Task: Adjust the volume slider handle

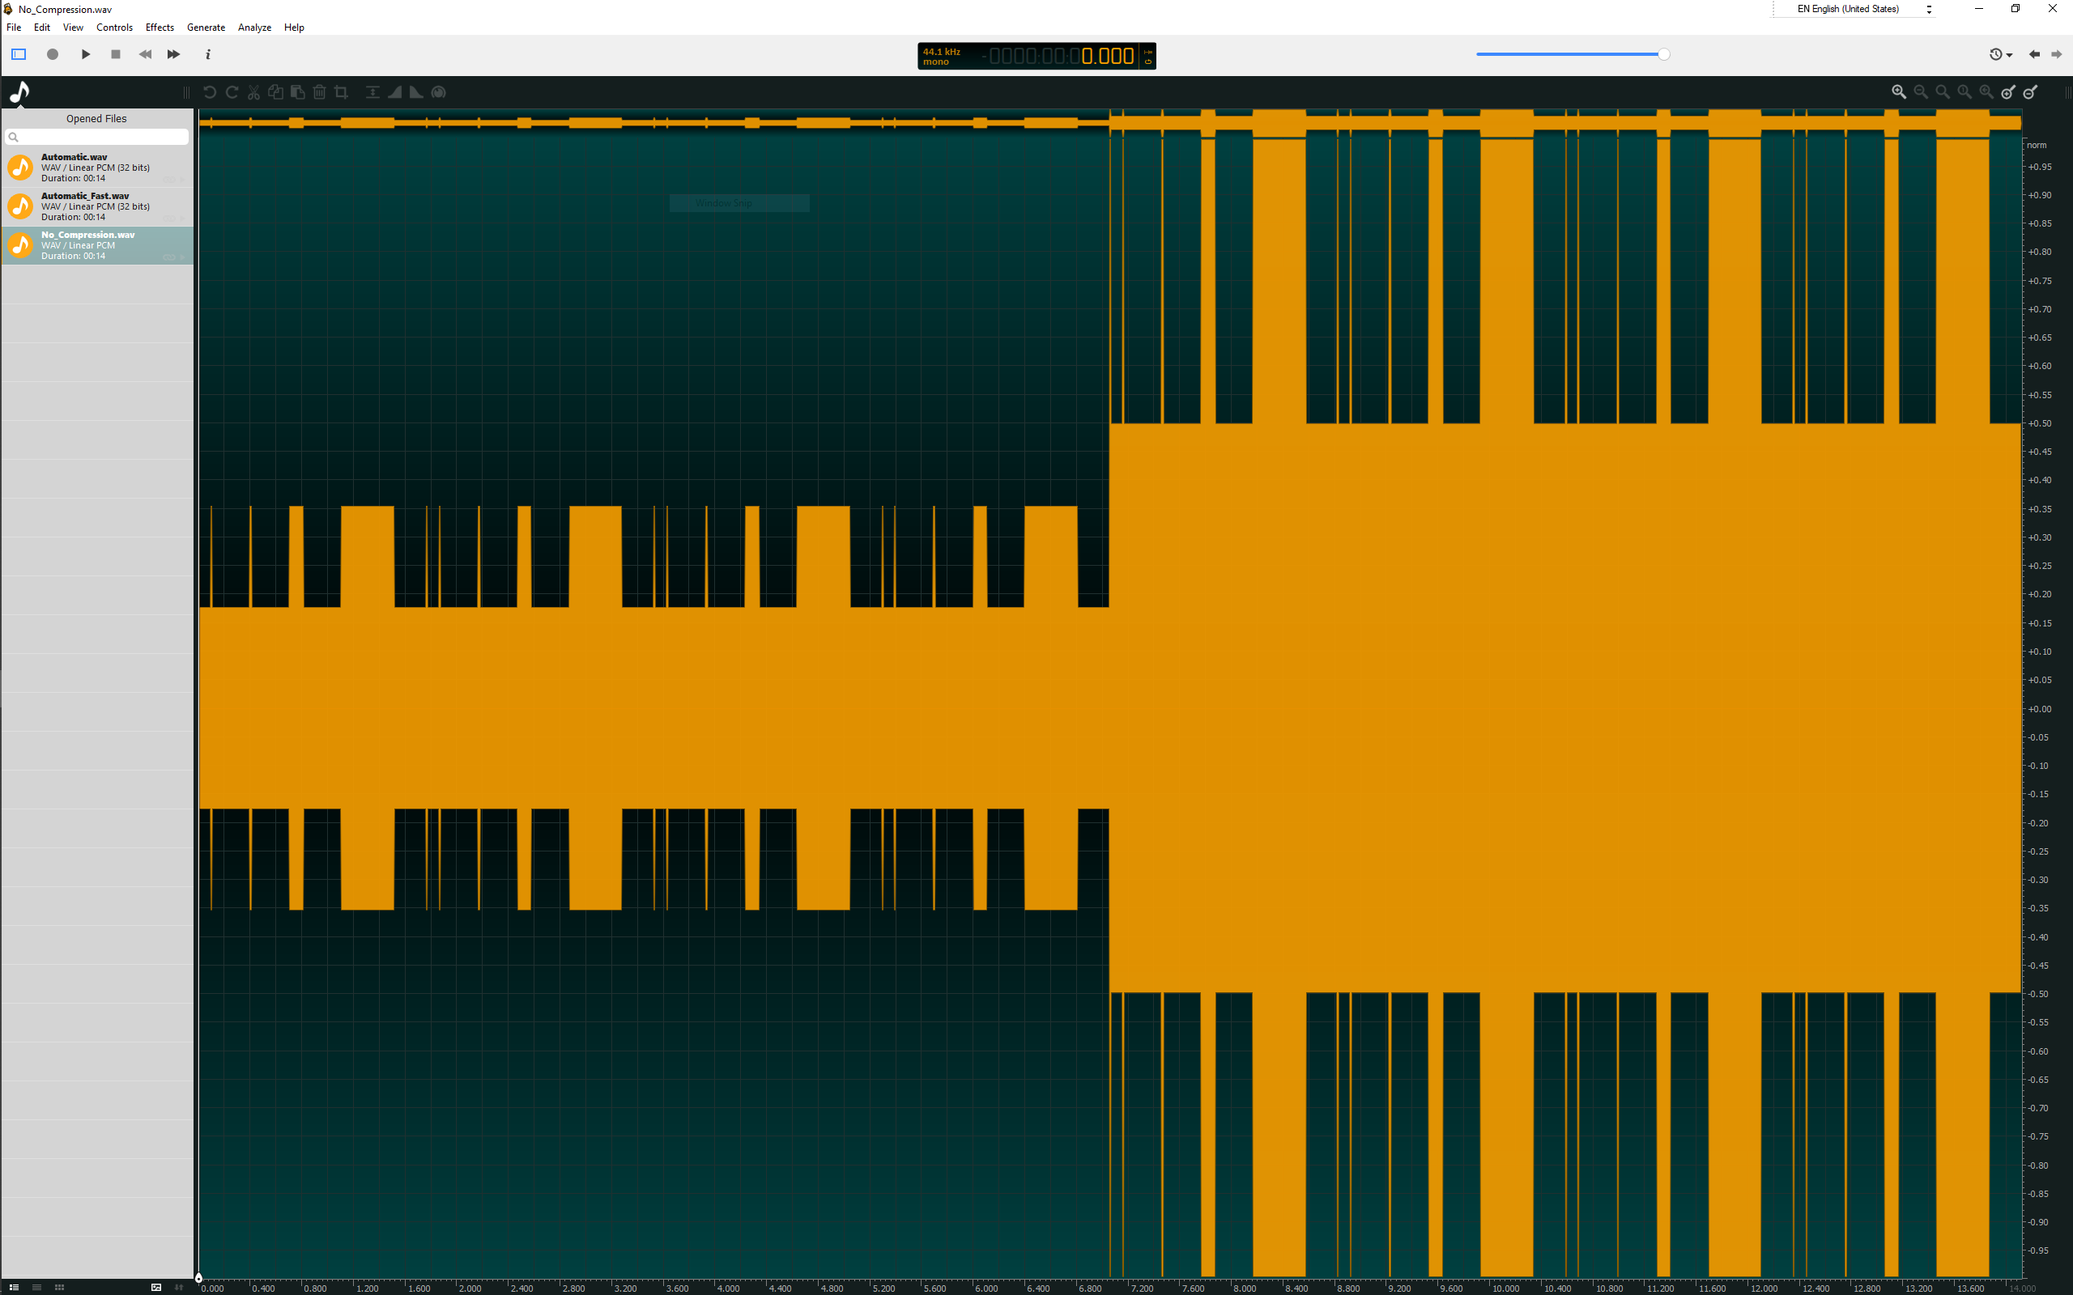Action: pos(1662,54)
